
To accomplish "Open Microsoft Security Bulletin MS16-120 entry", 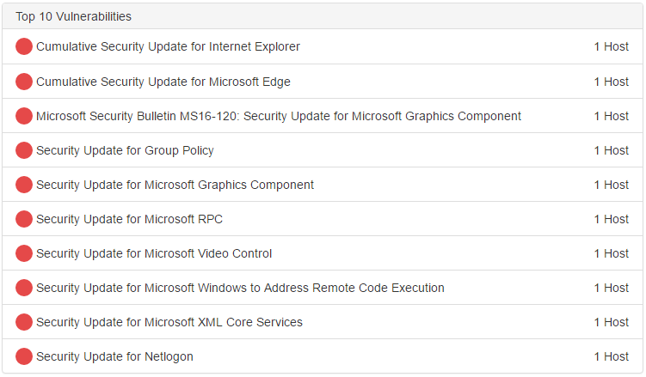I will click(x=279, y=116).
